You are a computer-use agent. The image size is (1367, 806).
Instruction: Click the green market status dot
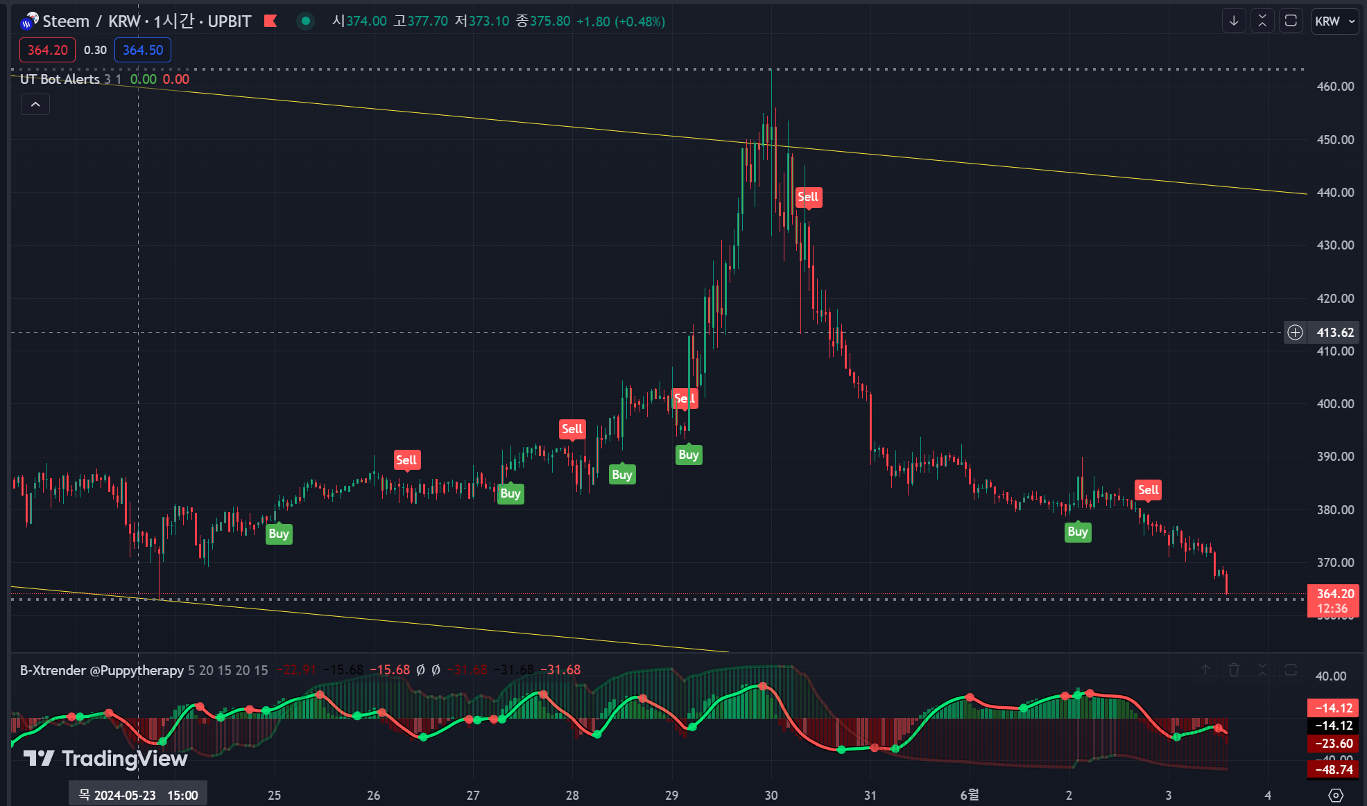(305, 21)
